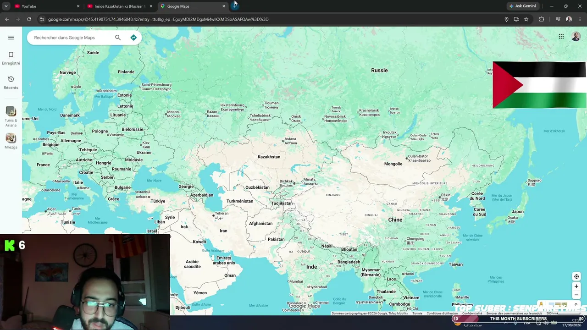The width and height of the screenshot is (587, 330).
Task: Switch to the Inside Kazakhstan video tab
Action: point(119,6)
